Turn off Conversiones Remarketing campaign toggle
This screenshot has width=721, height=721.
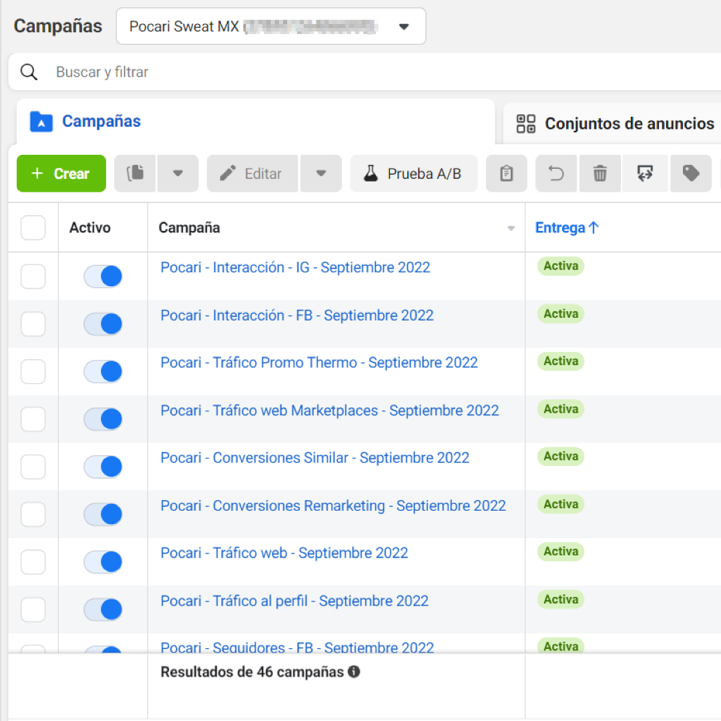pos(103,514)
